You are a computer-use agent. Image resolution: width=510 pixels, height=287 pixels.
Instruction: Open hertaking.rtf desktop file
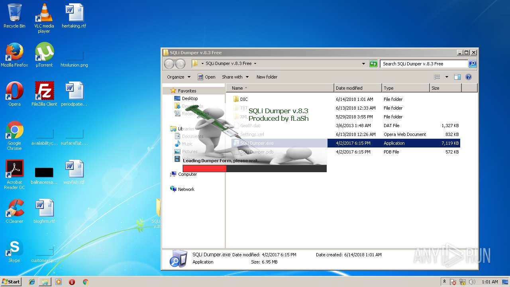[74, 16]
